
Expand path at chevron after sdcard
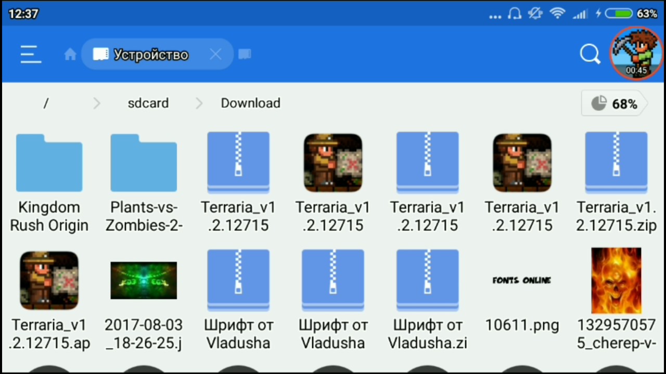click(x=199, y=103)
